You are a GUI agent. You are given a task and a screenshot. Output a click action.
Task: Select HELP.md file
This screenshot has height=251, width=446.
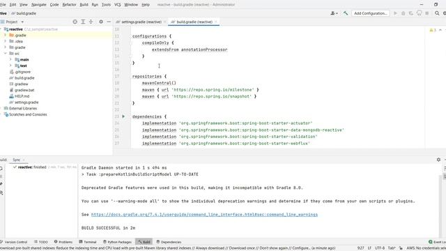pyautogui.click(x=22, y=96)
